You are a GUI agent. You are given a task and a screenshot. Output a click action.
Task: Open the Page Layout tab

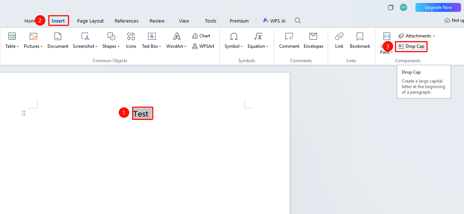[91, 21]
